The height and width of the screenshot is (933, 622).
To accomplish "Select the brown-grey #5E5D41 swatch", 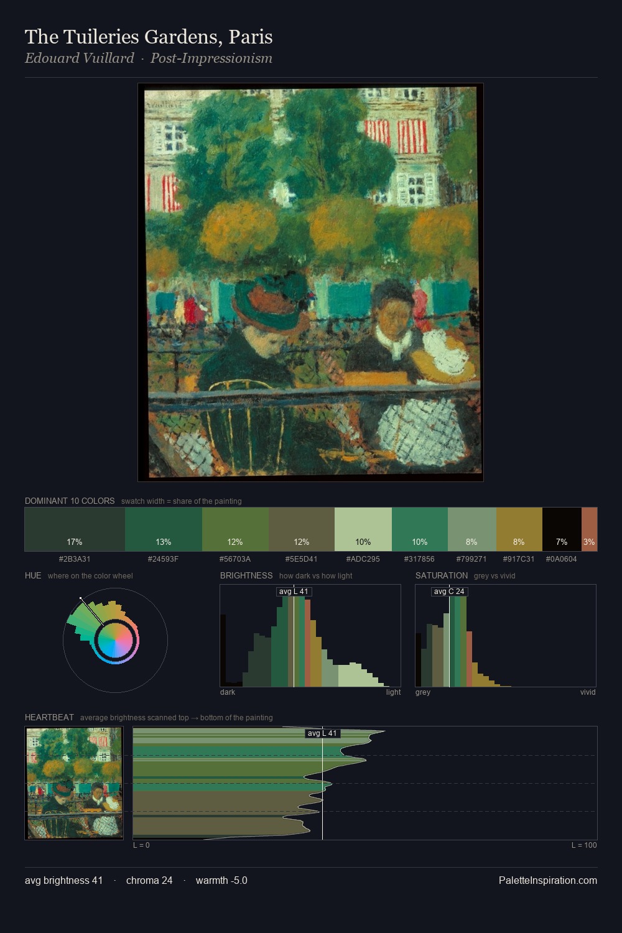I will [302, 529].
